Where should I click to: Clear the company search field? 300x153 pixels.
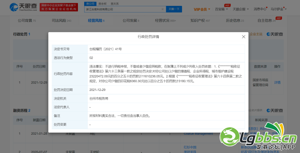click(162, 9)
